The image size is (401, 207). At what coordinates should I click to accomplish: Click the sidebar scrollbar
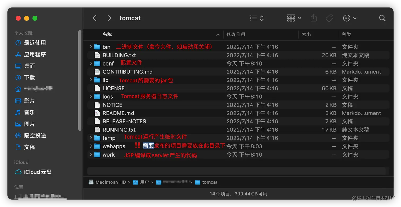(80, 80)
